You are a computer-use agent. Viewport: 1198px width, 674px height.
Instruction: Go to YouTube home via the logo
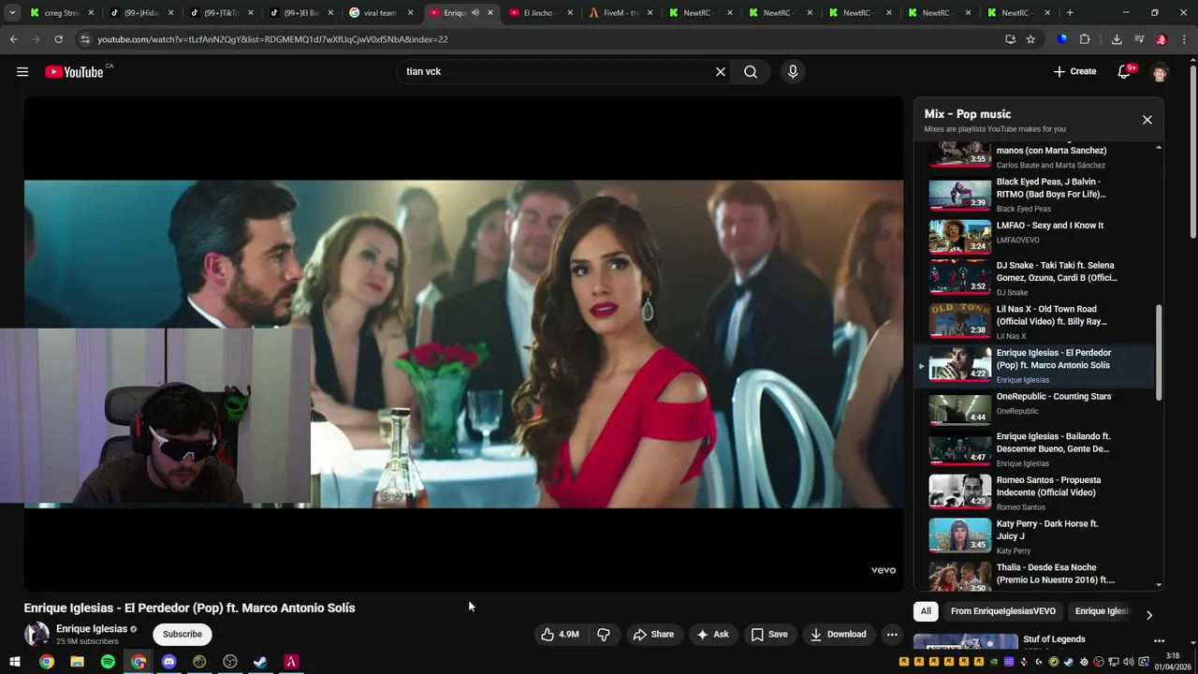74,72
